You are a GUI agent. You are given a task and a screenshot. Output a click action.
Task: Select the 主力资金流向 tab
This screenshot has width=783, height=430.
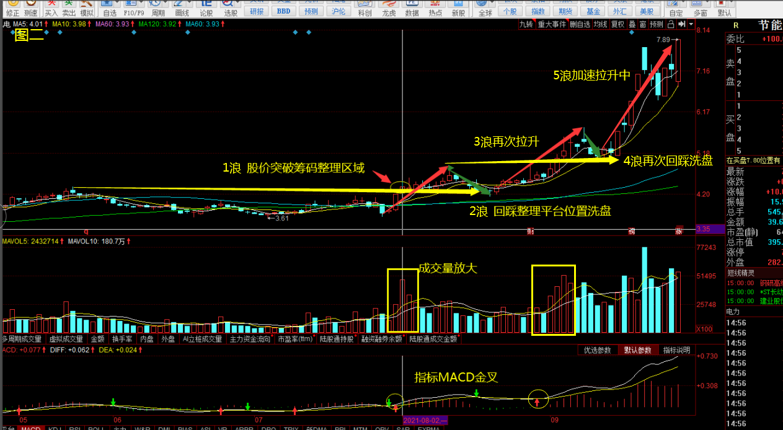click(250, 339)
